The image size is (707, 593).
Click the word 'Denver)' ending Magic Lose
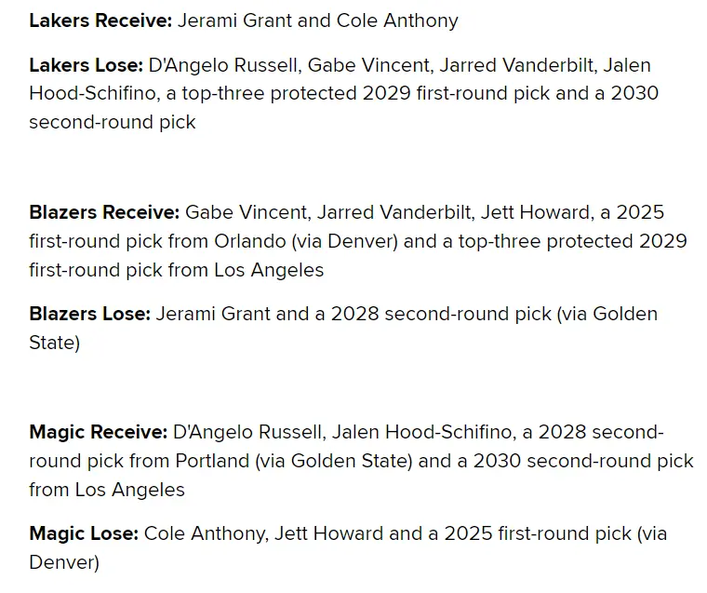64,563
